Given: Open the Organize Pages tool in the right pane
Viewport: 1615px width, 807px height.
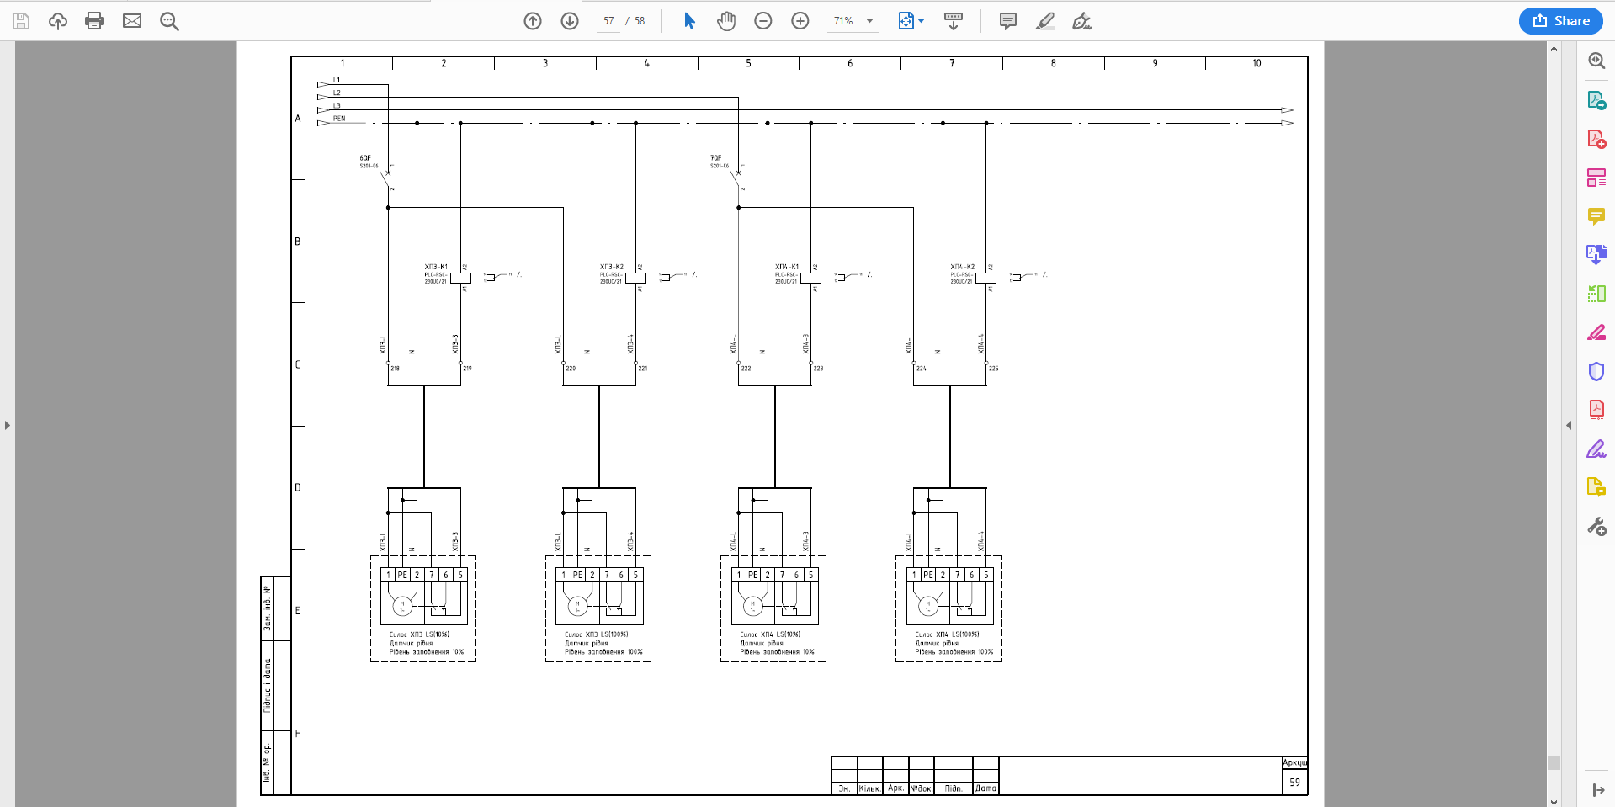Looking at the screenshot, I should pos(1596,178).
